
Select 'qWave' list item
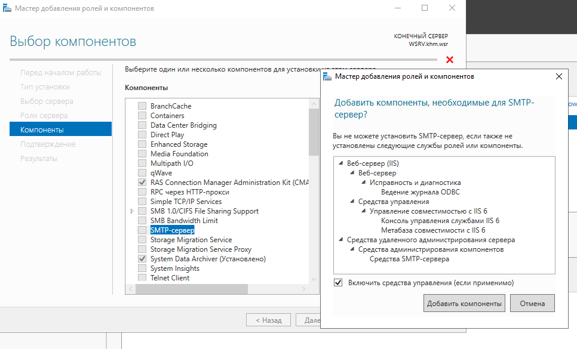161,172
